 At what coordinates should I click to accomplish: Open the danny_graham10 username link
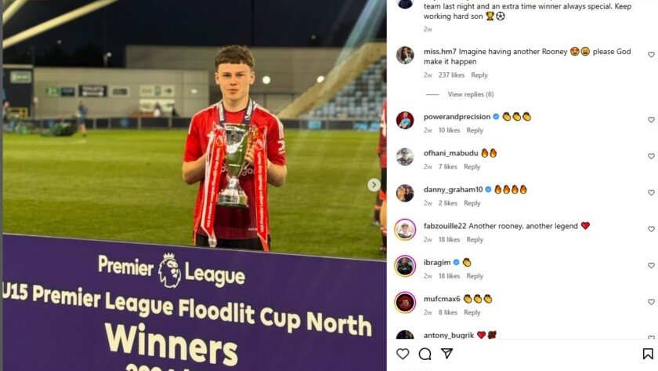[453, 190]
